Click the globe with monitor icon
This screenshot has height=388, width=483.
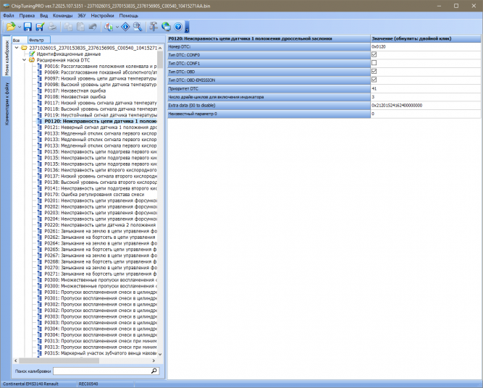pos(166,27)
